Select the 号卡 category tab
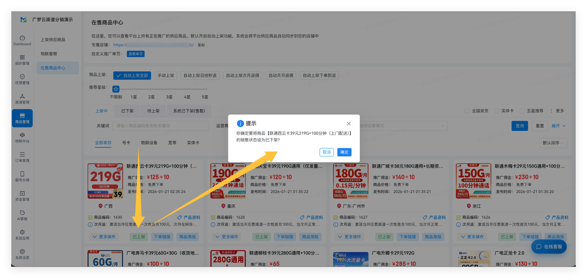This screenshot has height=278, width=587. [x=126, y=143]
